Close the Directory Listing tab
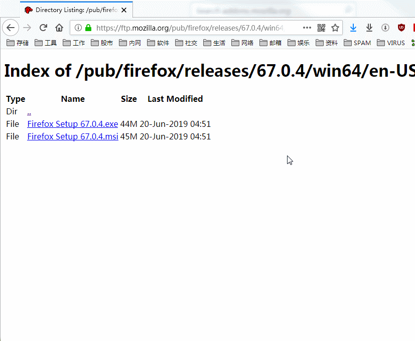415x341 pixels. click(124, 10)
